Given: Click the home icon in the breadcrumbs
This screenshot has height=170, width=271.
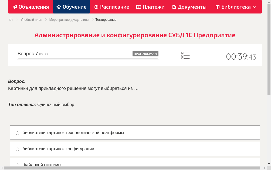Looking at the screenshot, I should pos(11,19).
